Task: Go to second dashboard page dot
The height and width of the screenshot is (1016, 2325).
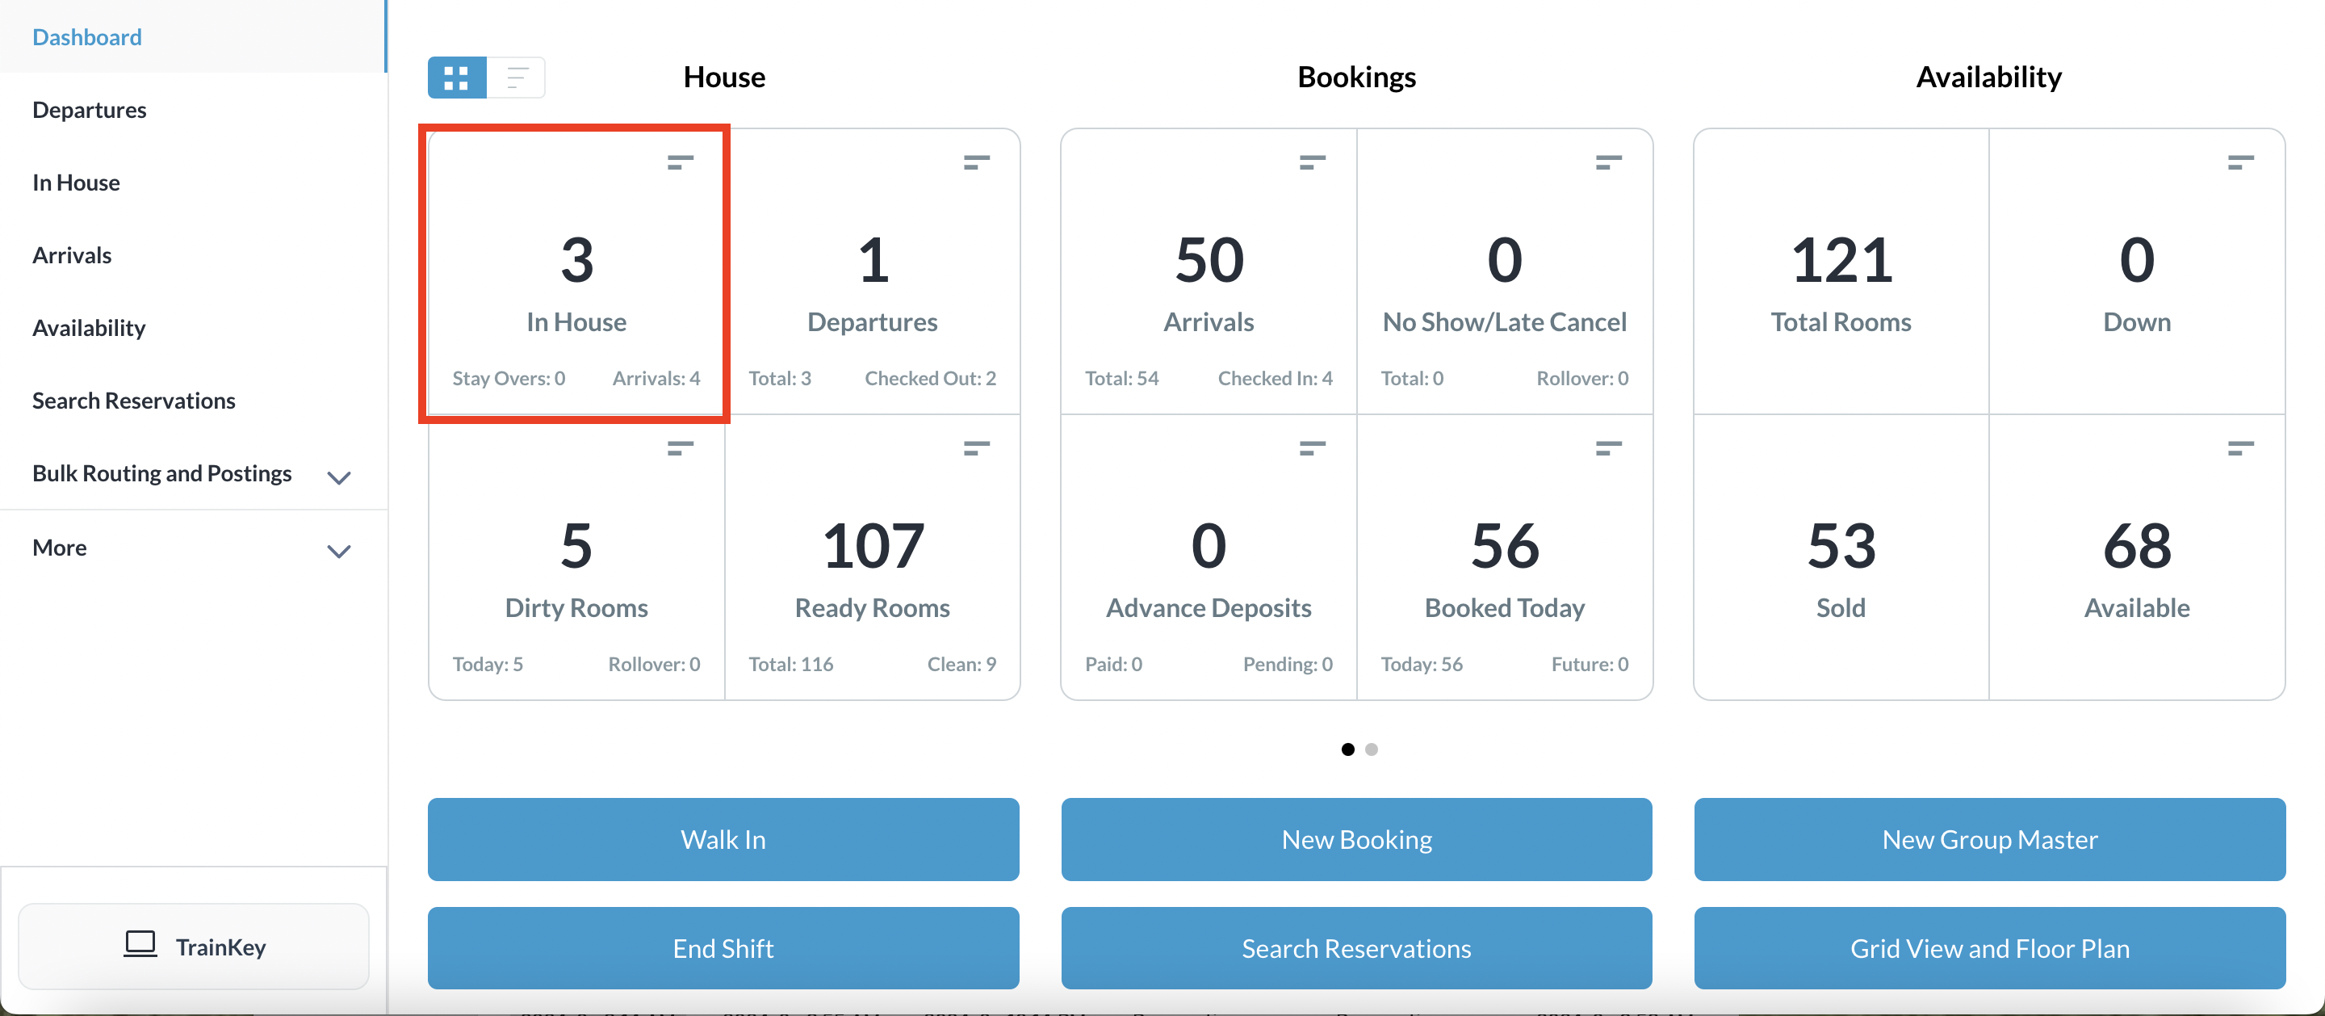Action: coord(1371,749)
